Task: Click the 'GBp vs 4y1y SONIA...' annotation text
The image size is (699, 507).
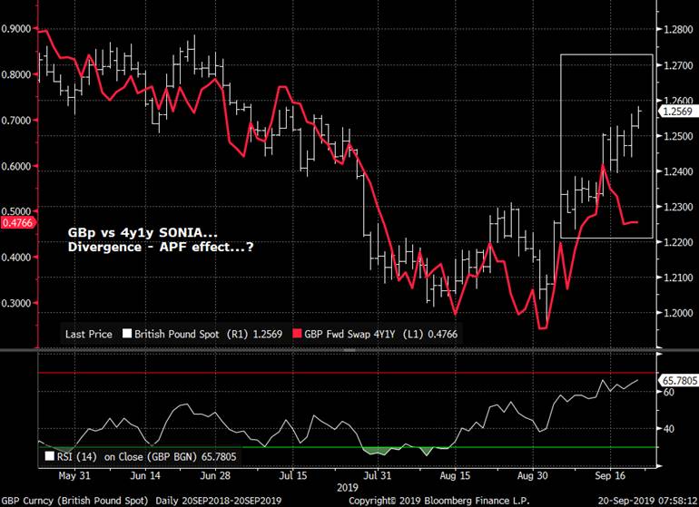Action: click(x=143, y=232)
